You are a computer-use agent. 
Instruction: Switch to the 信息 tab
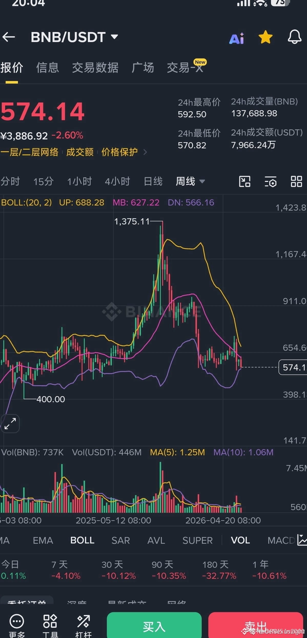click(x=47, y=68)
